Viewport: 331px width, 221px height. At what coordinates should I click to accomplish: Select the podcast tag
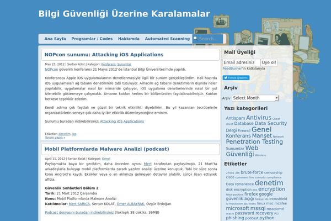click(252, 218)
